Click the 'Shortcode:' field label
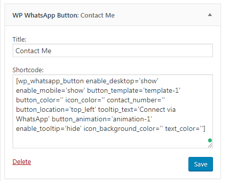The width and height of the screenshot is (225, 181). click(x=28, y=70)
